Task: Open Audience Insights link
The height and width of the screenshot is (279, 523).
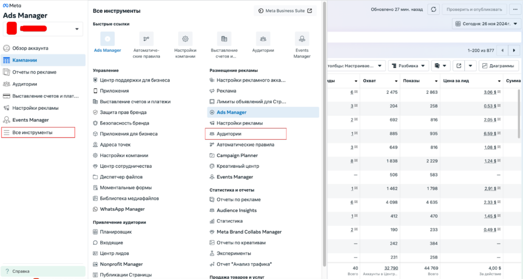Action: tap(233, 211)
